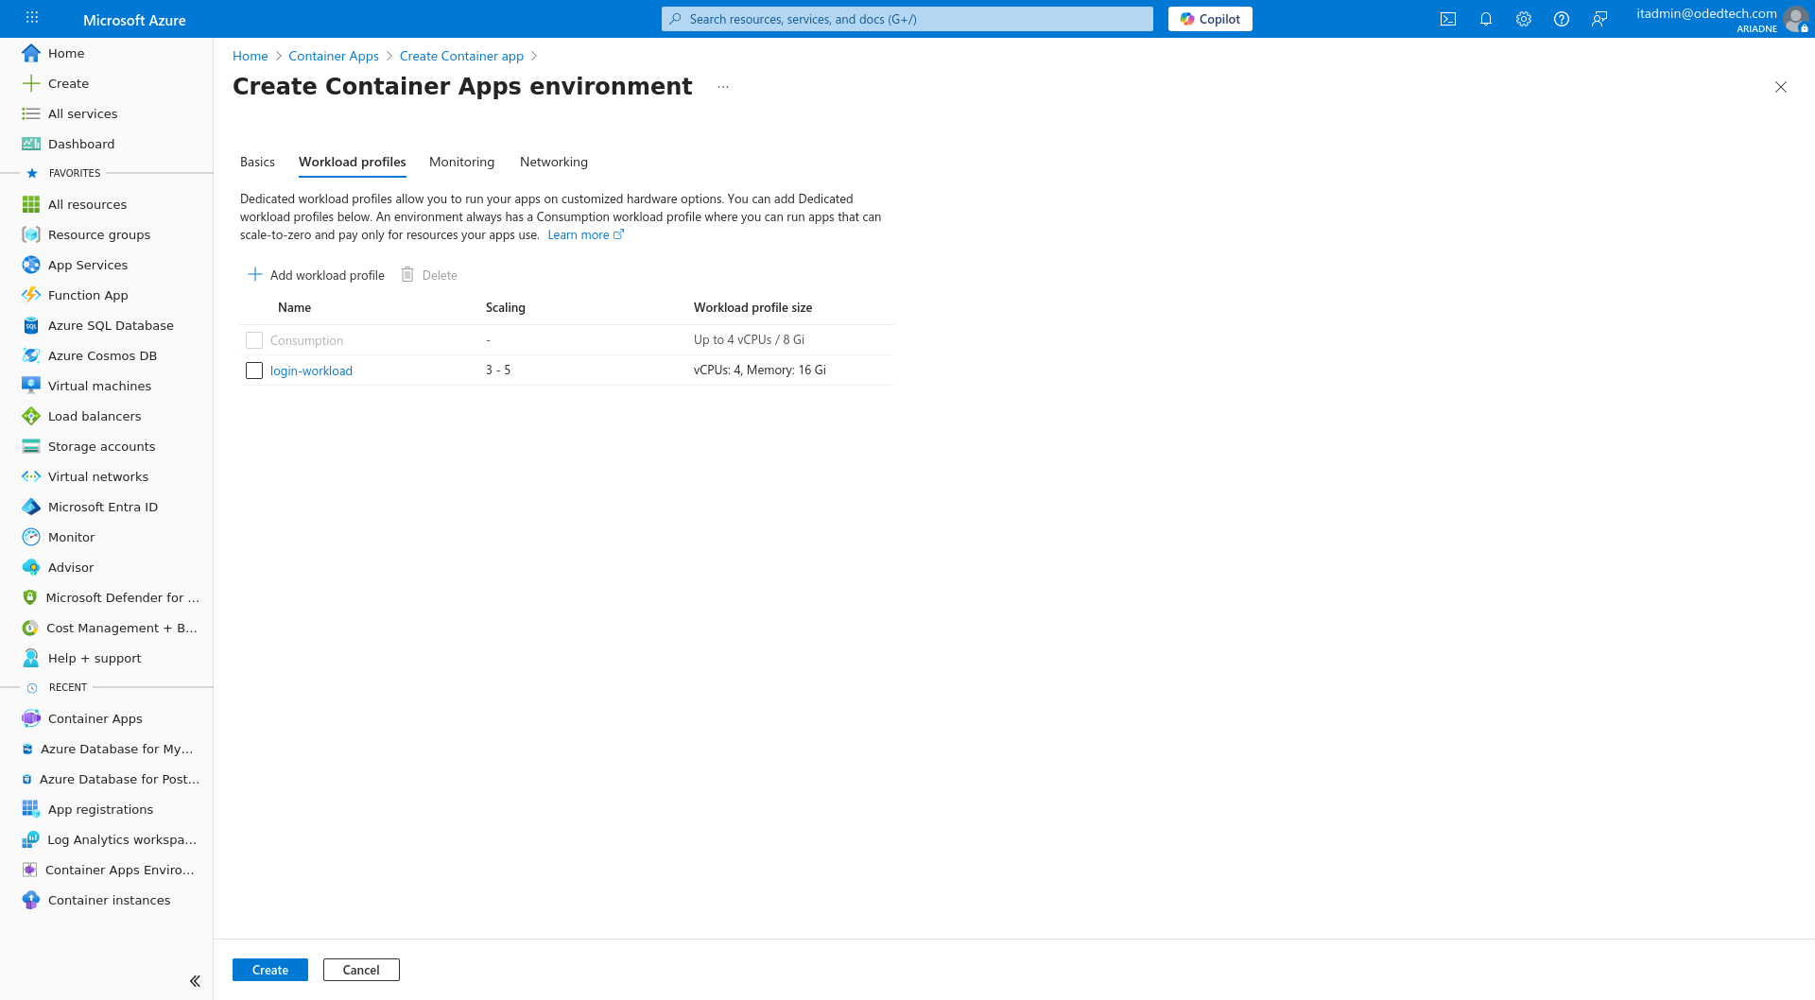Click the disabled Consumption row checkbox
1815x1000 pixels.
pos(254,340)
